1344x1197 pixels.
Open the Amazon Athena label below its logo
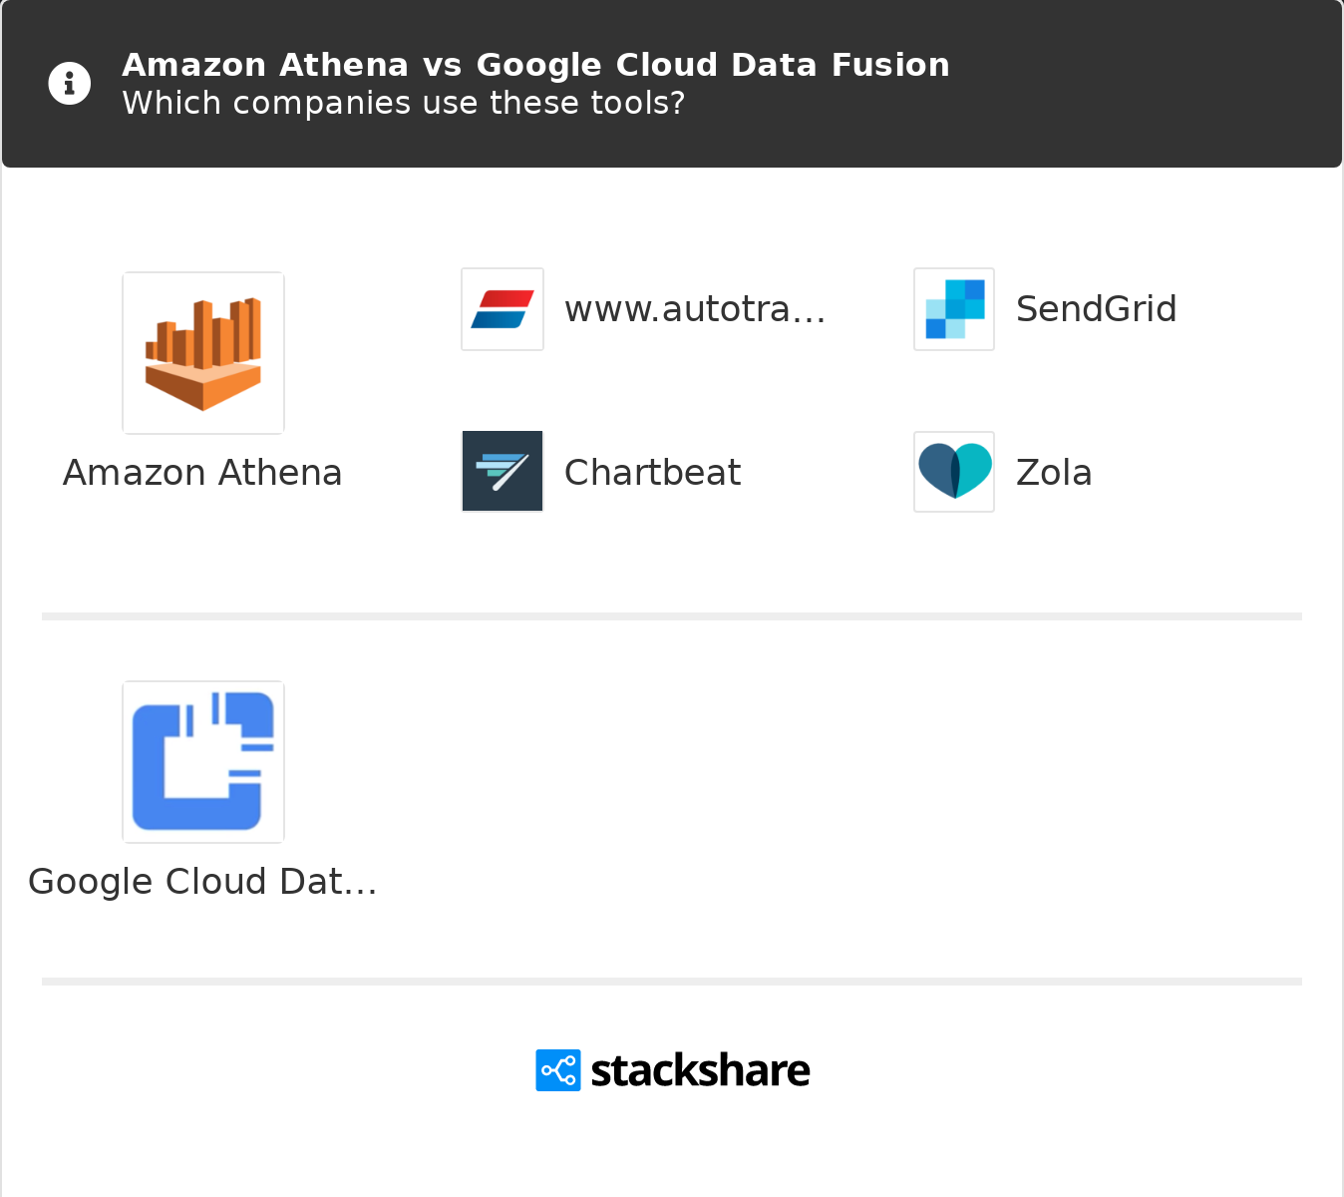pos(202,473)
